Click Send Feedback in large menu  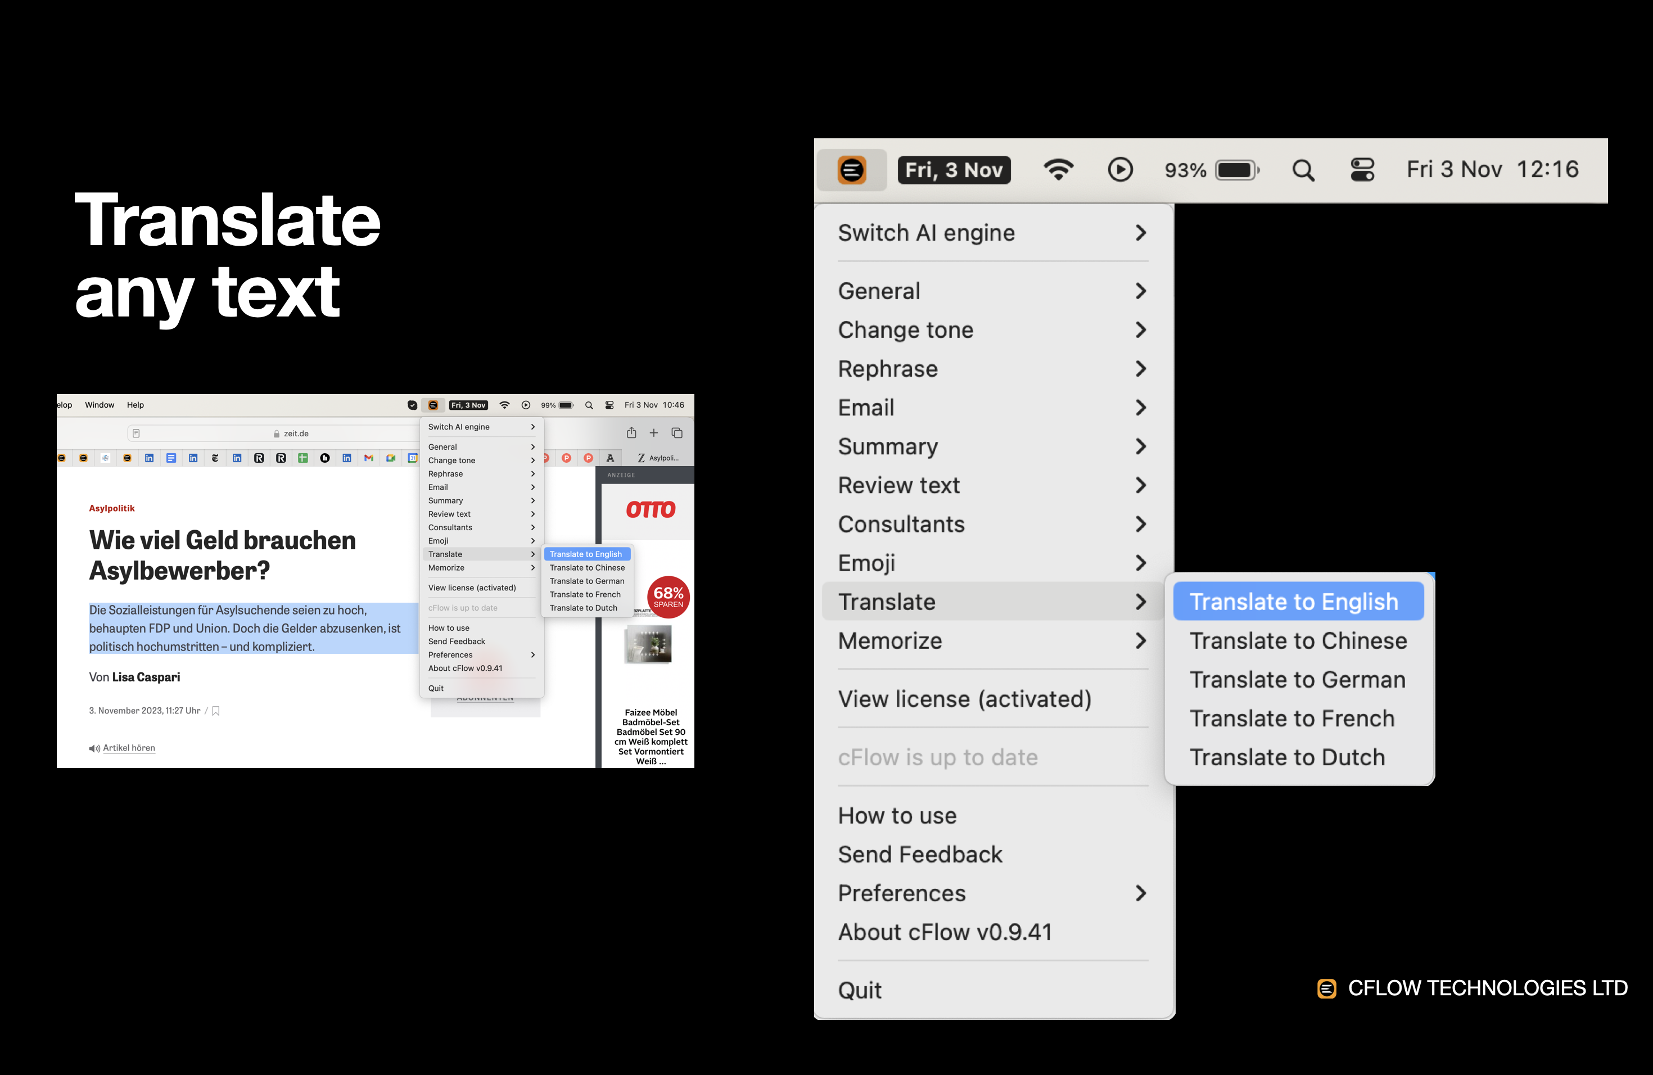click(920, 854)
